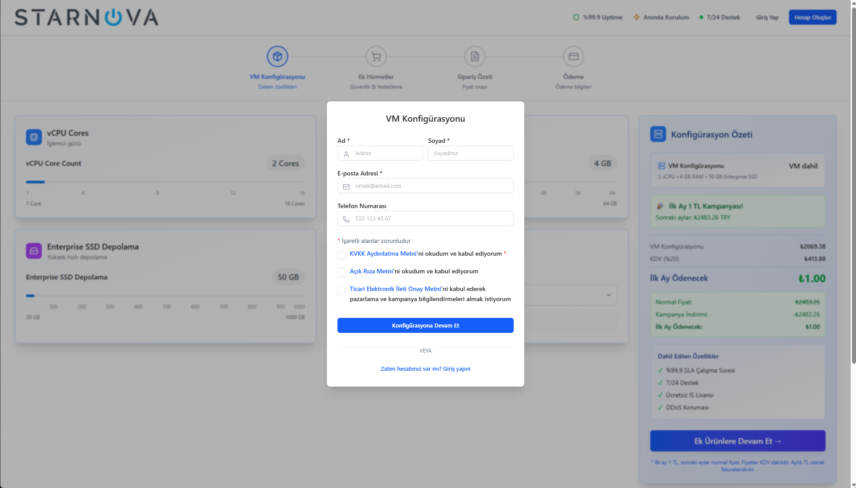Click the E-posta Adresi input field
The height and width of the screenshot is (488, 856).
click(425, 186)
